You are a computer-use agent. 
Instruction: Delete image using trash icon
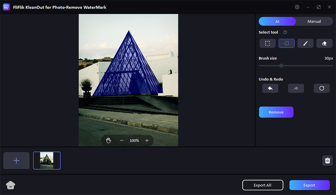point(327,160)
